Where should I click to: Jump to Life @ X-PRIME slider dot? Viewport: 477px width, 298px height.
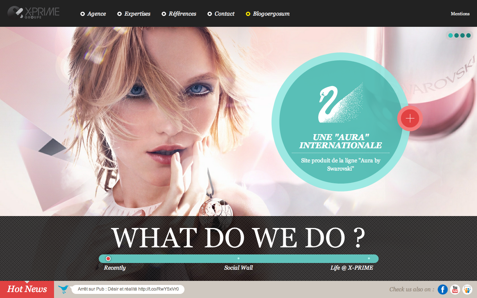[x=369, y=258]
